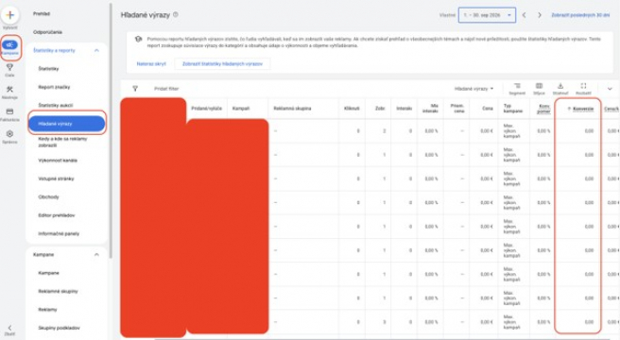Screen dimensions: 620x340
Task: Collapse the Štatistiky a reporty section
Action: 96,51
